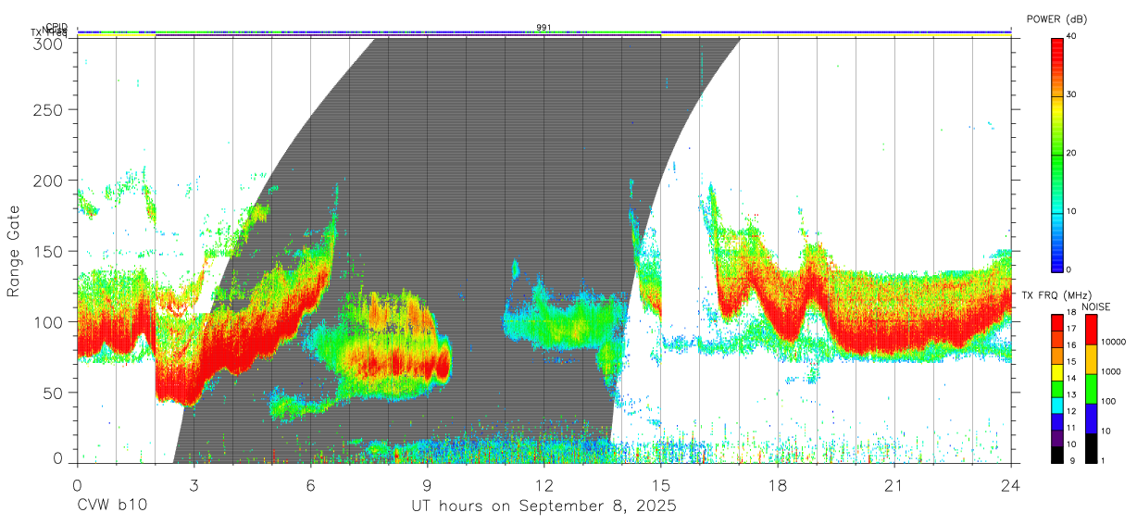Click the NOISE color bar
Image resolution: width=1137 pixels, height=525 pixels.
tap(1090, 387)
